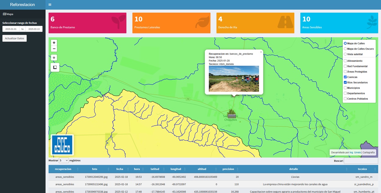
Task: Click the Buscar search field
Action: [x=361, y=161]
